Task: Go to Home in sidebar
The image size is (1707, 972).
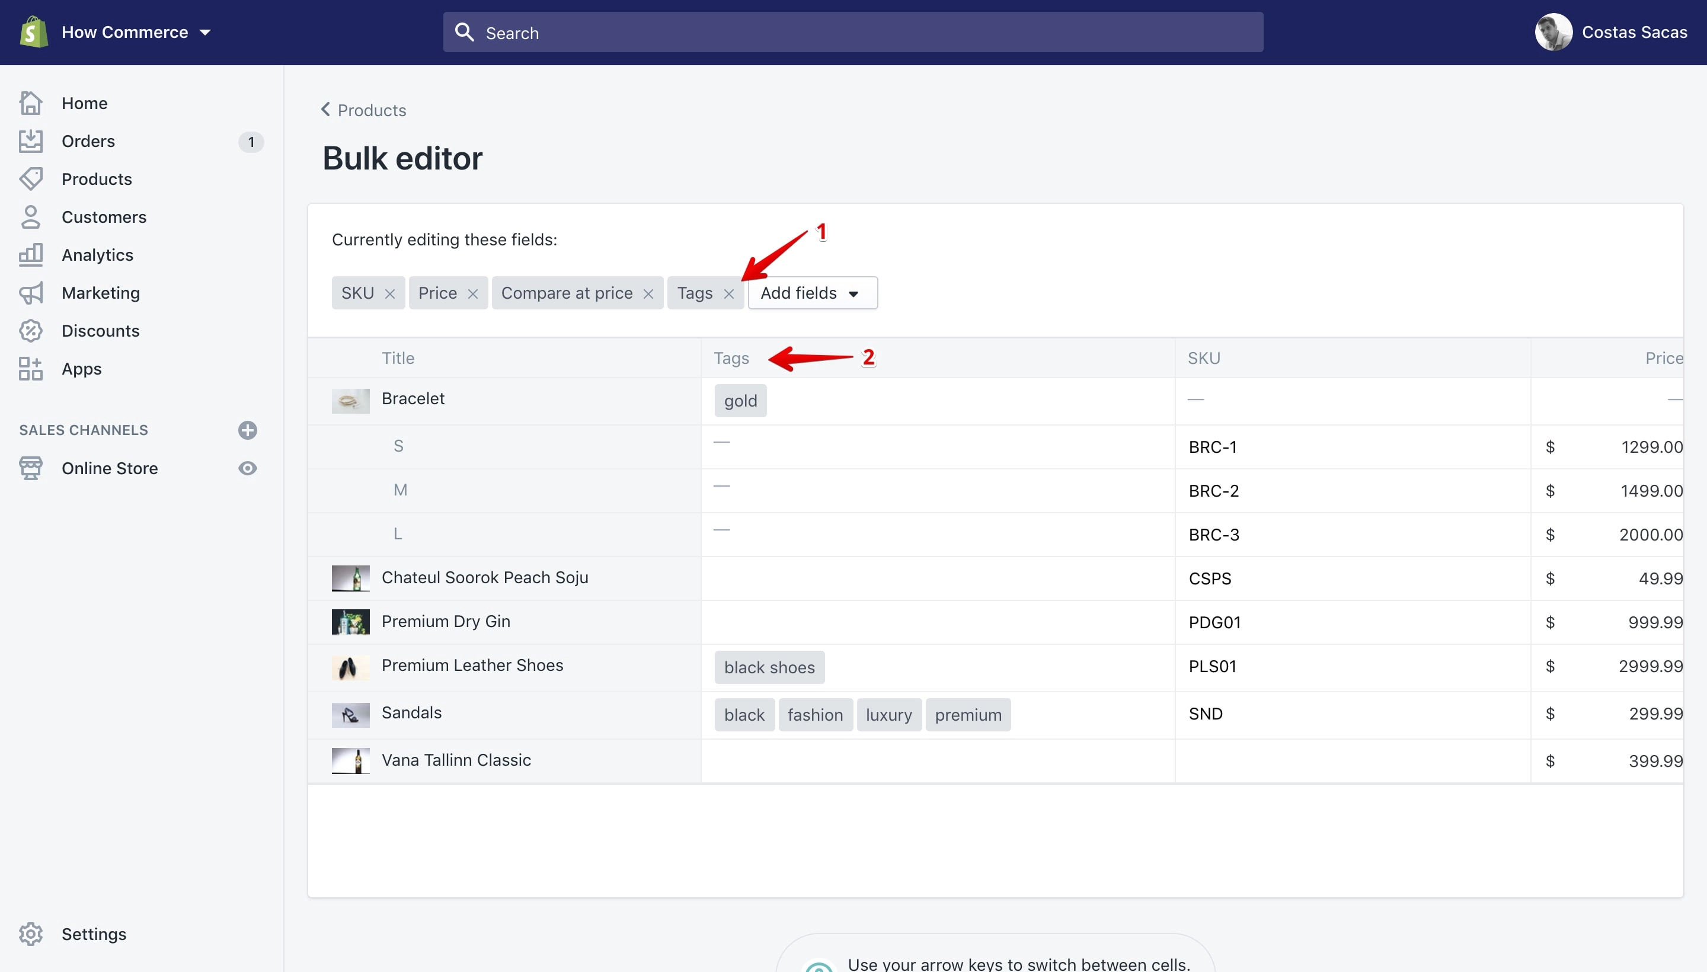Action: 84,104
